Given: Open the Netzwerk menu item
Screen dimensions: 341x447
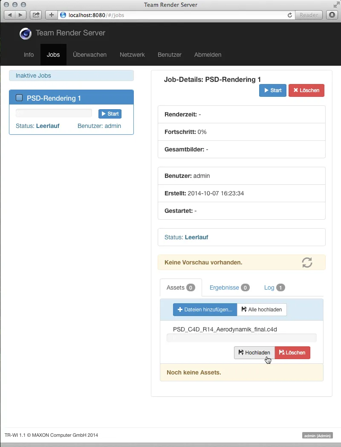Looking at the screenshot, I should (x=132, y=55).
